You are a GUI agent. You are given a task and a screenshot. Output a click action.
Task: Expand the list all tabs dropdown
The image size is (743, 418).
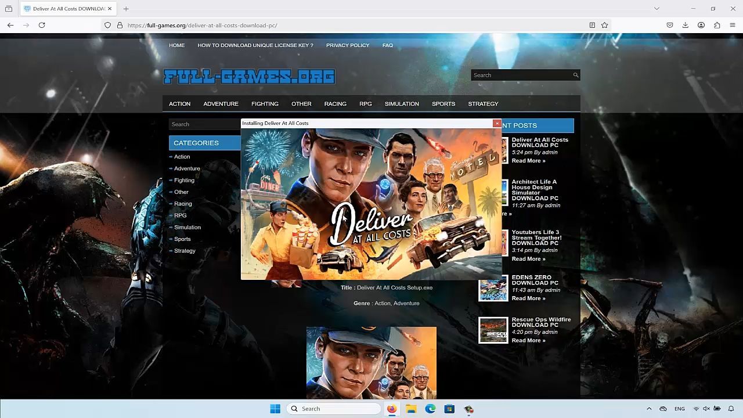[x=657, y=9]
